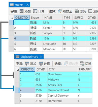
Task: Select the PRIMARY column header
Action: [x=85, y=69]
